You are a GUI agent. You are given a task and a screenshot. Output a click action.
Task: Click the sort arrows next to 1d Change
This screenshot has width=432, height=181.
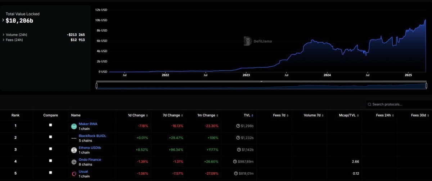click(147, 115)
